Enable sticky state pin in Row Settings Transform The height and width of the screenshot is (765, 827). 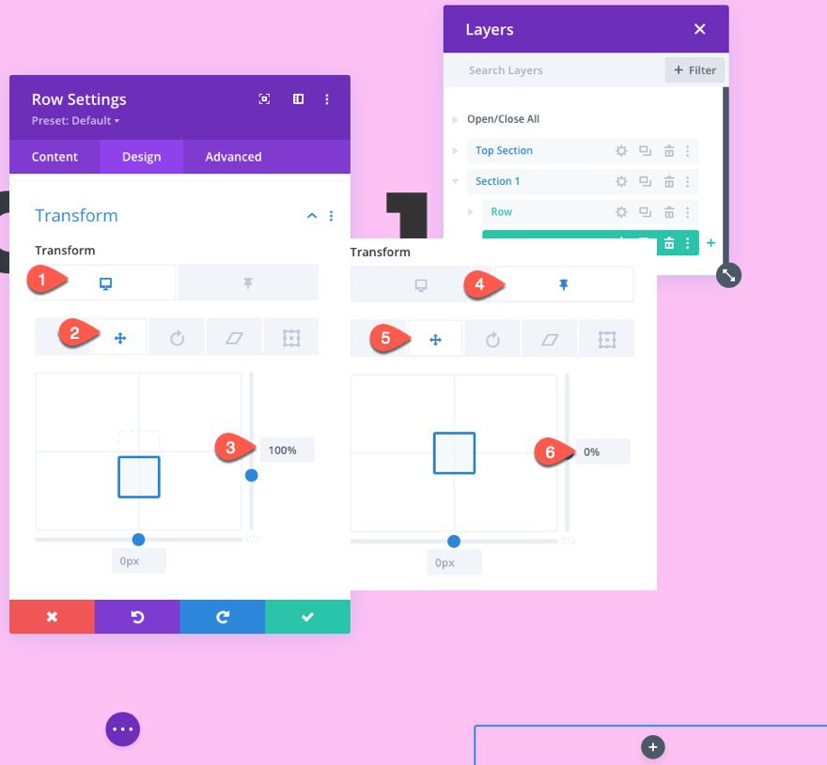pos(248,283)
